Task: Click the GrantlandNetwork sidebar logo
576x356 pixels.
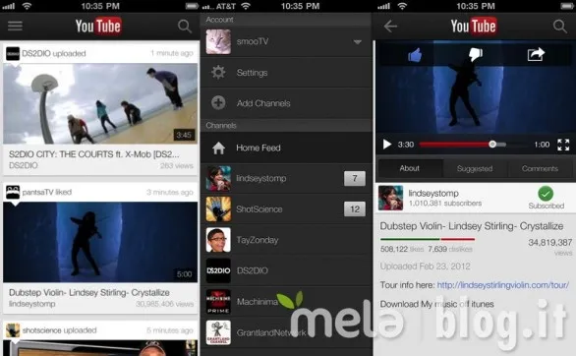Action: pos(218,332)
